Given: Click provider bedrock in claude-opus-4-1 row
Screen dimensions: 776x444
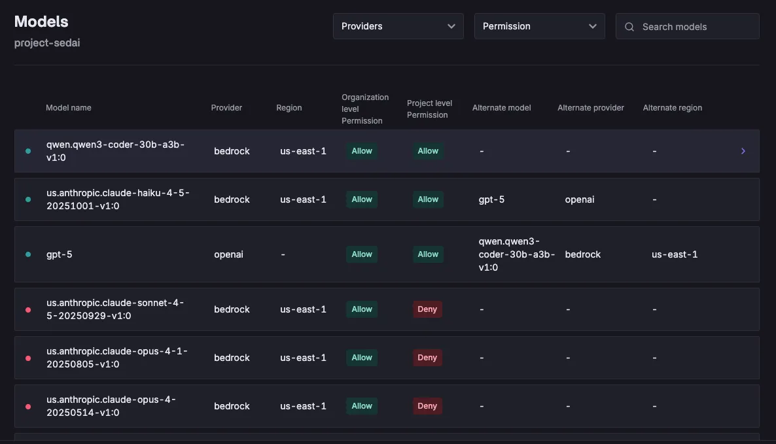Looking at the screenshot, I should (x=232, y=358).
